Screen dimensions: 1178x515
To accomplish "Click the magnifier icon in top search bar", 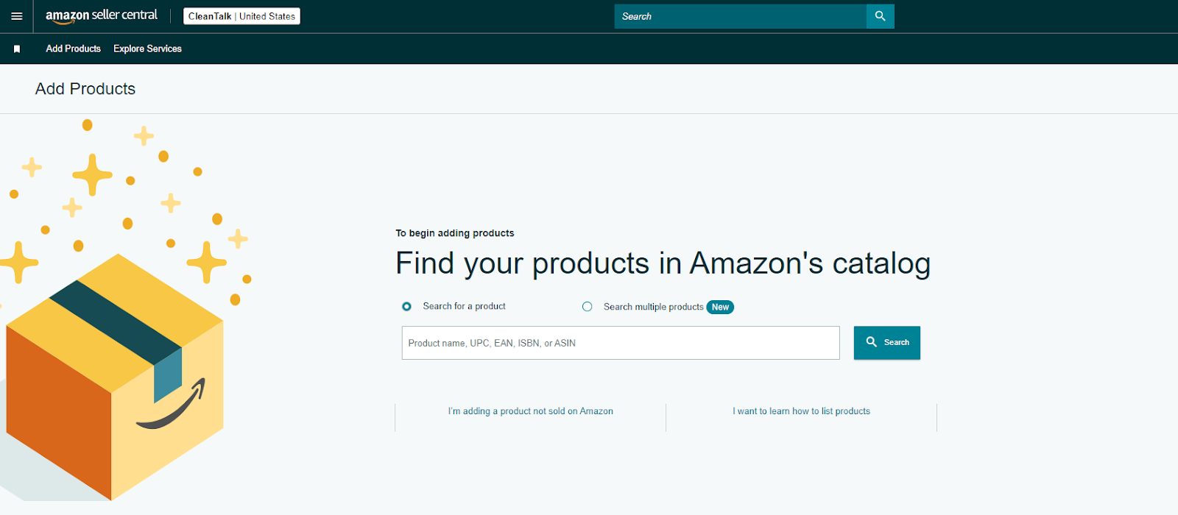I will 880,16.
